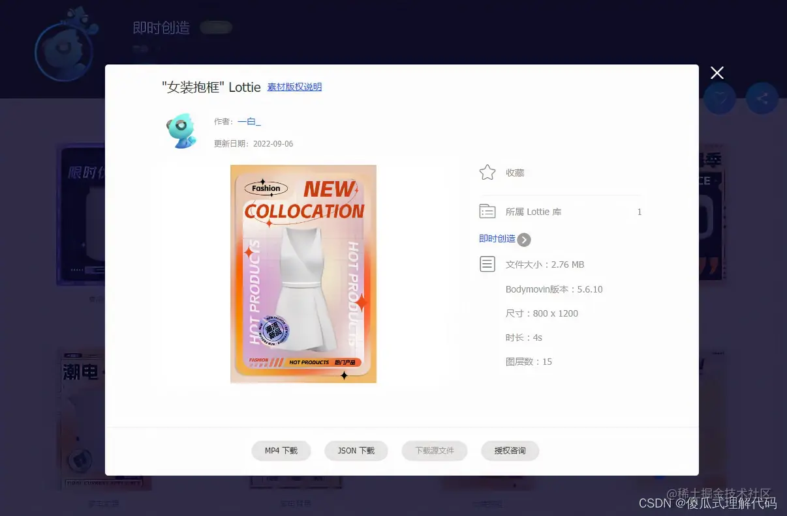Click the star favorite icon
This screenshot has height=516, width=787.
(487, 172)
